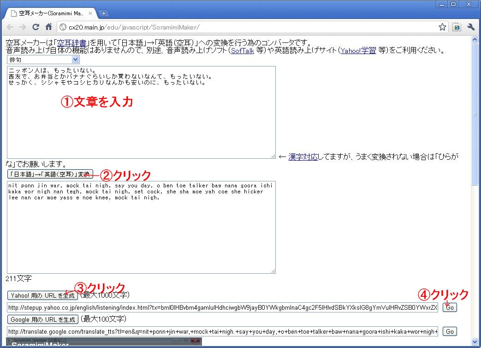Viewport: 481px width, 348px height.
Task: Click Go next to the Yahoo URL
Action: 450,307
